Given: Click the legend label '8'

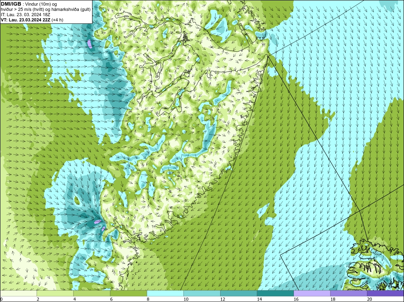Looking at the screenshot, I should [148, 299].
